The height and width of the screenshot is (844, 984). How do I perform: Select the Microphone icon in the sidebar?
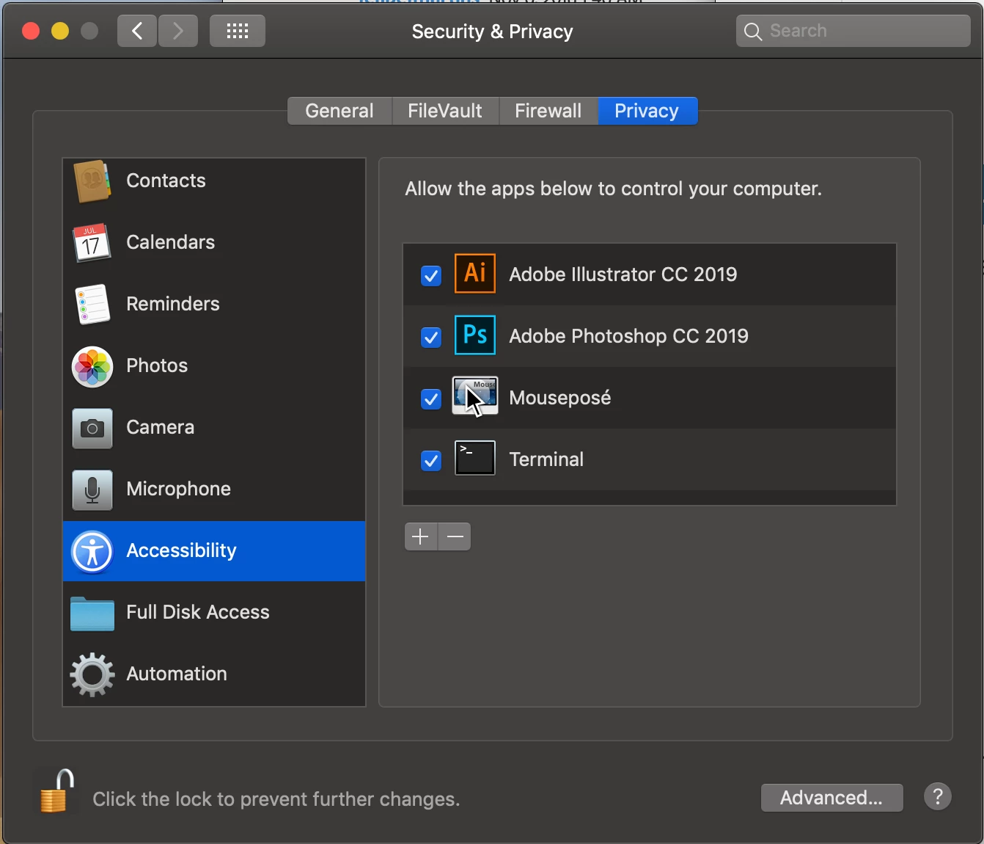[x=92, y=490]
